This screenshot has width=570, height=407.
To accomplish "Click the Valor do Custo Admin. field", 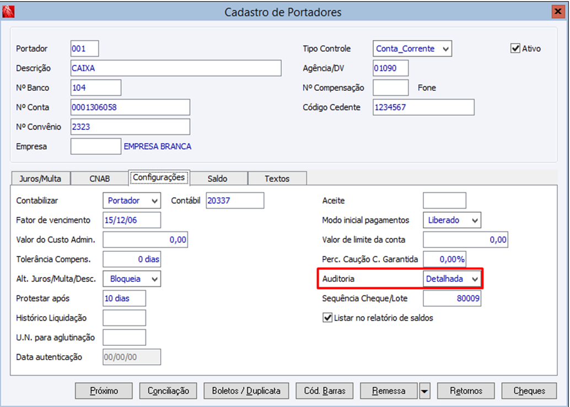I will (x=146, y=240).
